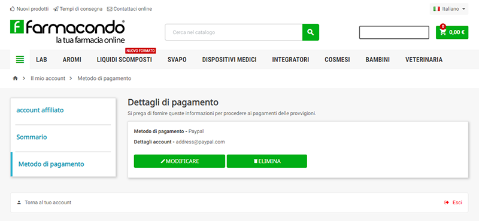The height and width of the screenshot is (221, 479).
Task: Click the catalog search field
Action: (234, 32)
